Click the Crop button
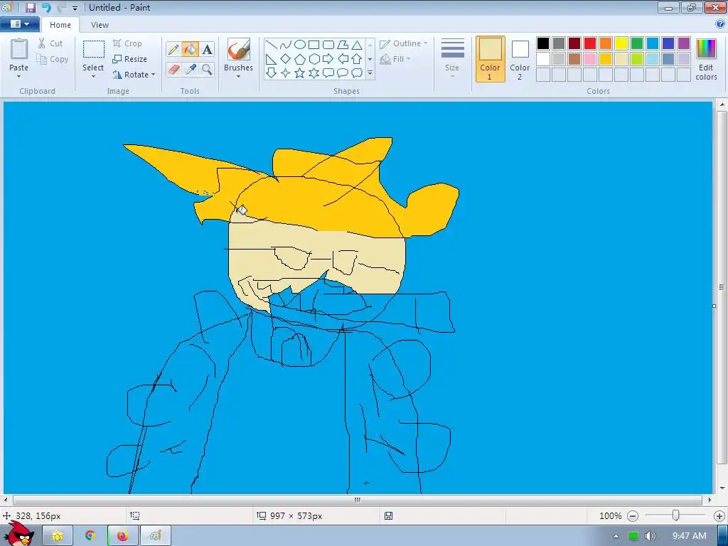728x546 pixels. tap(128, 43)
